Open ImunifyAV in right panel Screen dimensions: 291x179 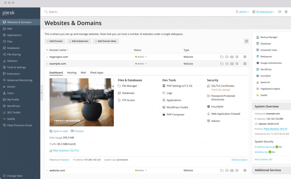click(263, 76)
